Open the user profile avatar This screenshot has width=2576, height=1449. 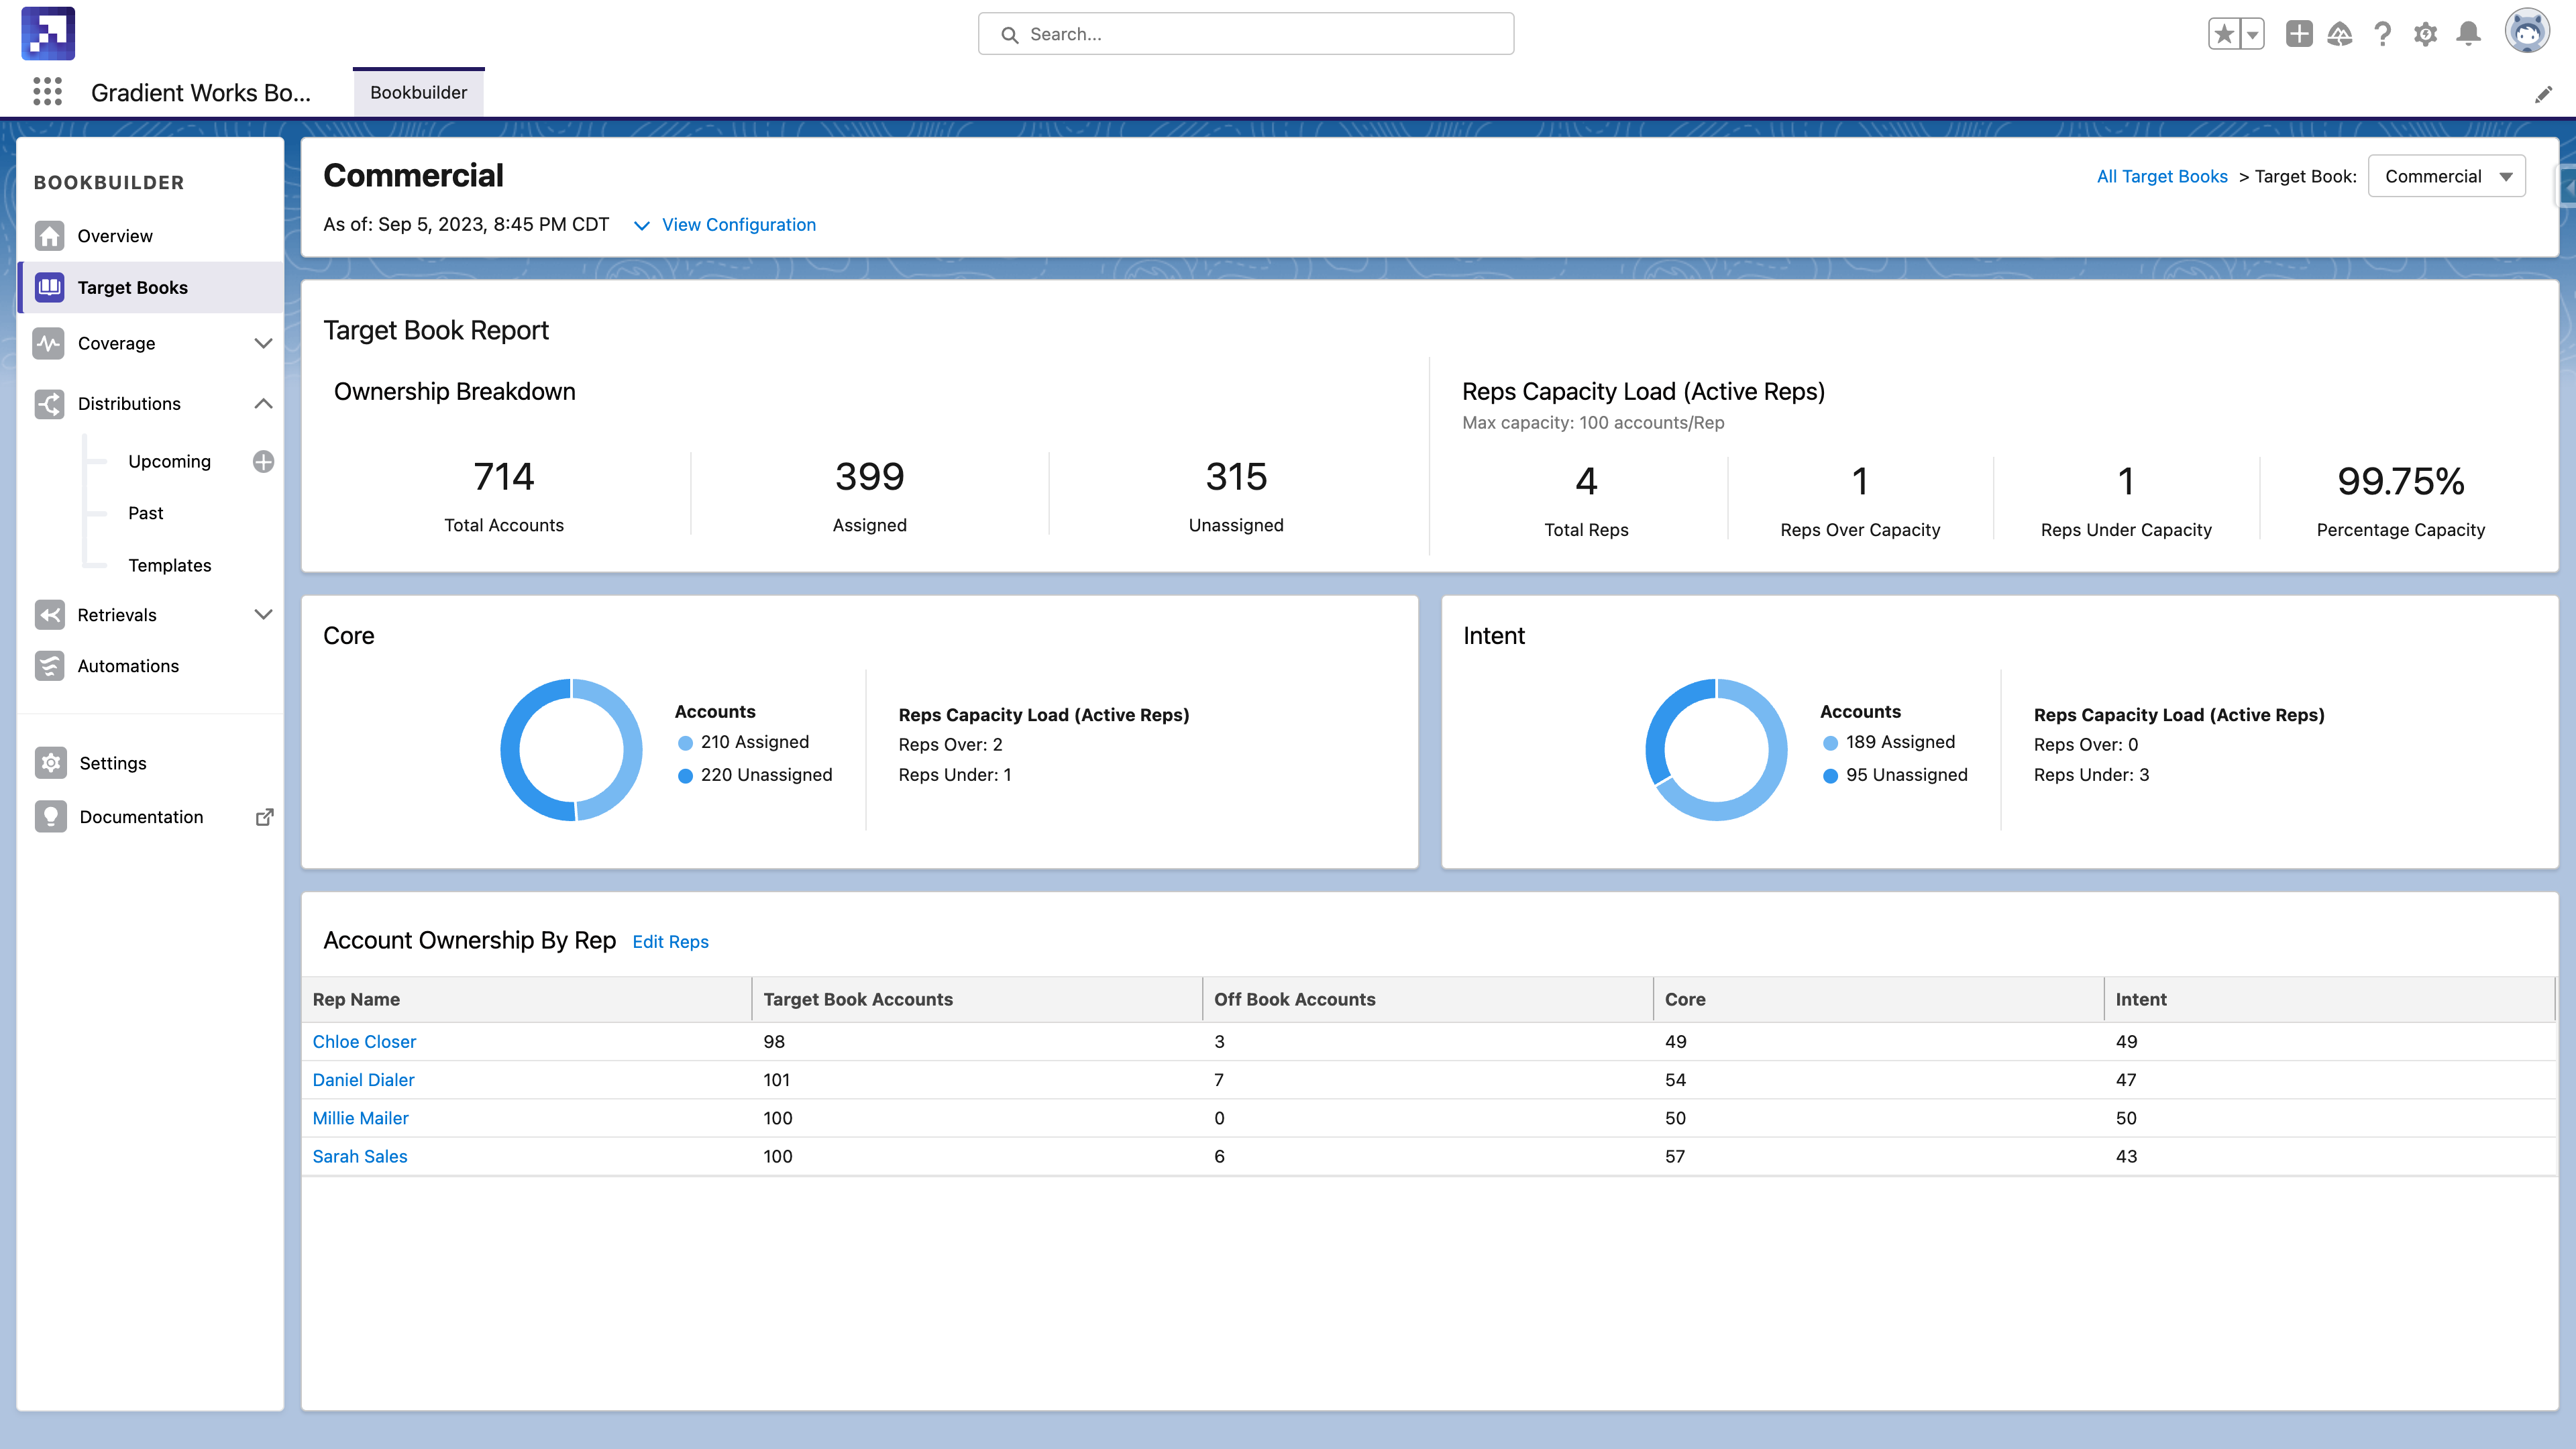pyautogui.click(x=2527, y=31)
